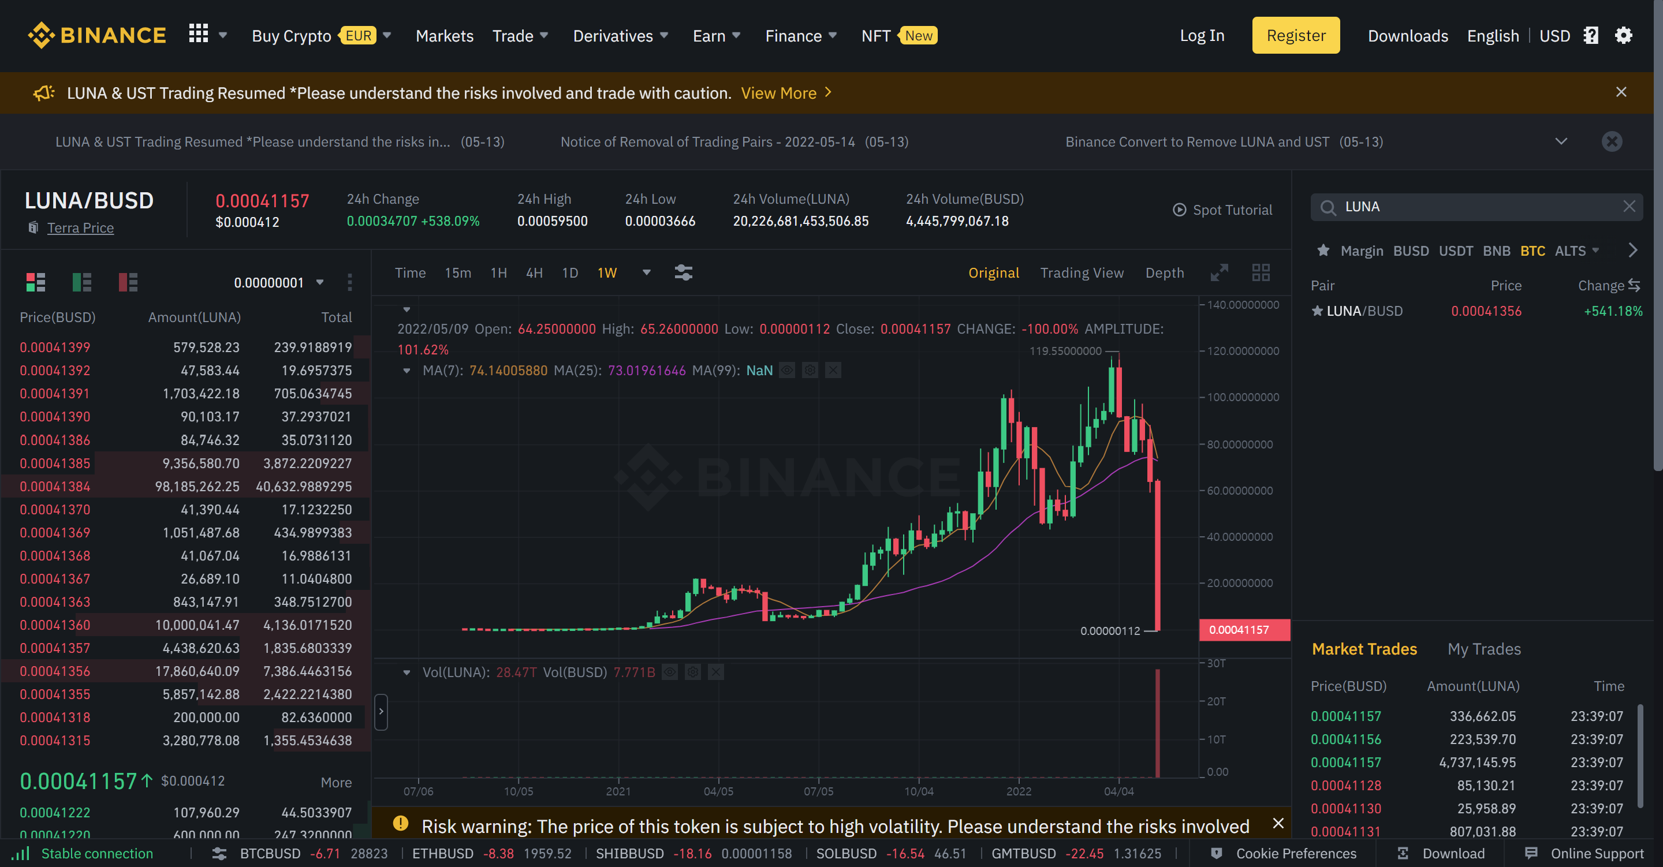The height and width of the screenshot is (867, 1663).
Task: Open Finance dropdown menu
Action: click(801, 36)
